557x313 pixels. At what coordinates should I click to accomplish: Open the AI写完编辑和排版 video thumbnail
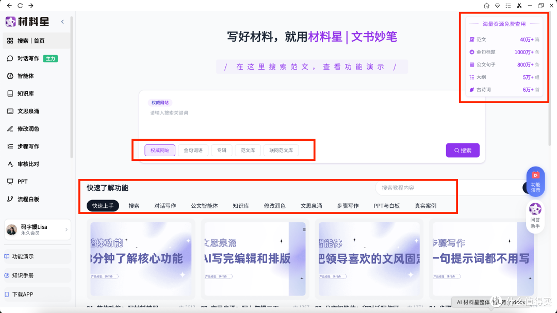click(255, 259)
